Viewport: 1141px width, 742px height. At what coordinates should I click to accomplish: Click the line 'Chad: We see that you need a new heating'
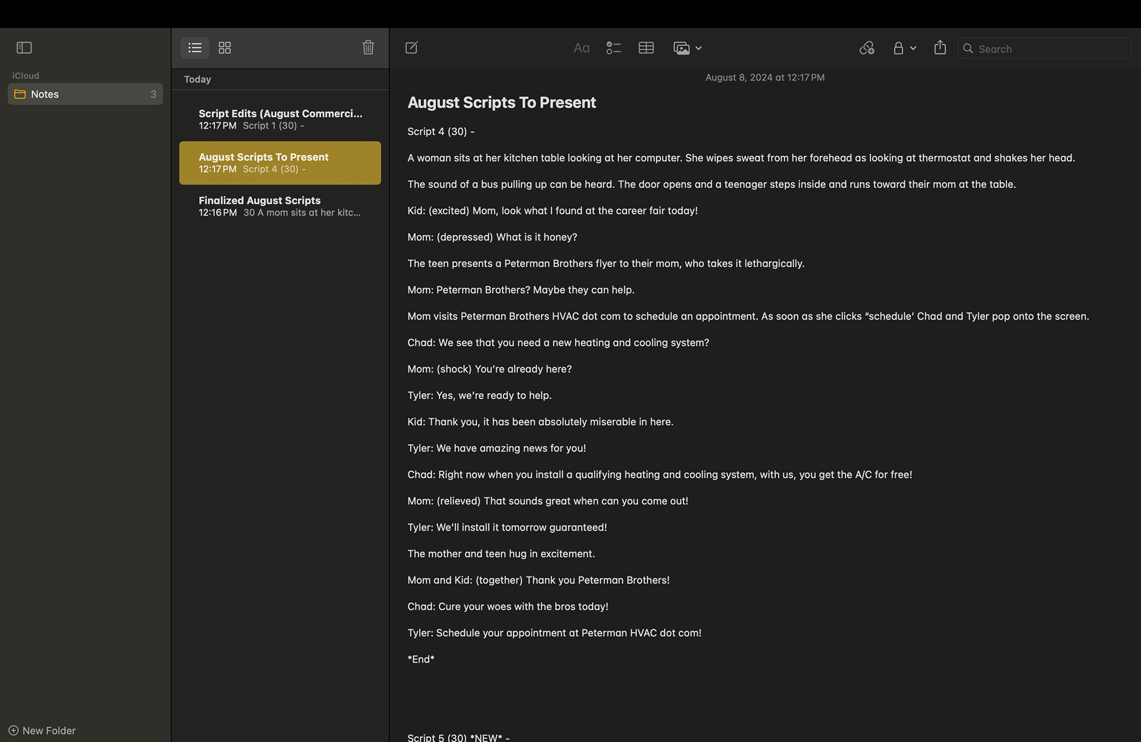558,342
